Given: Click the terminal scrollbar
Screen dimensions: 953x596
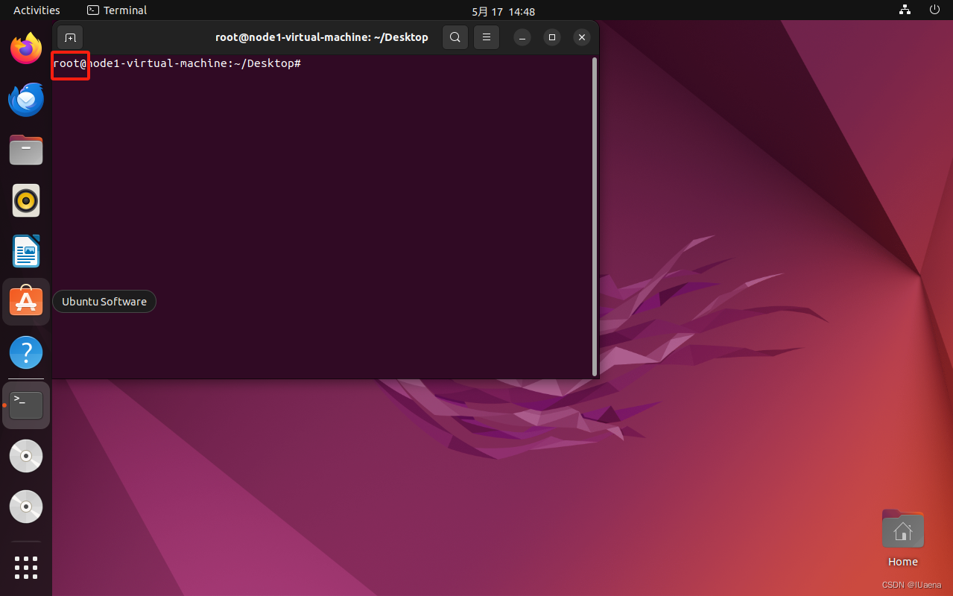Looking at the screenshot, I should point(594,217).
